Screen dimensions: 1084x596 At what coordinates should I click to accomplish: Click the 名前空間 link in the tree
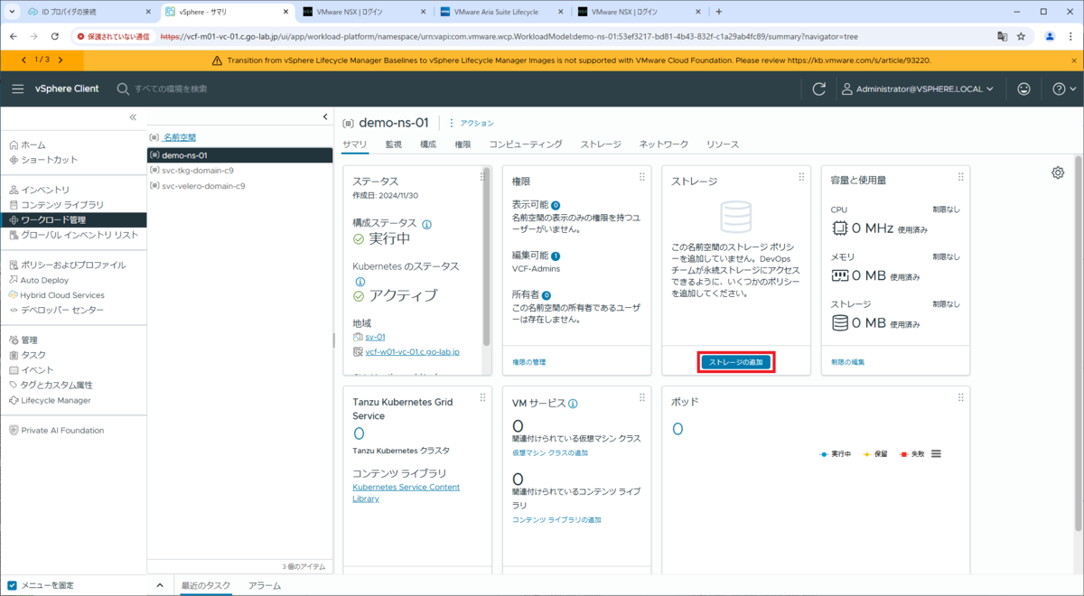coord(179,137)
